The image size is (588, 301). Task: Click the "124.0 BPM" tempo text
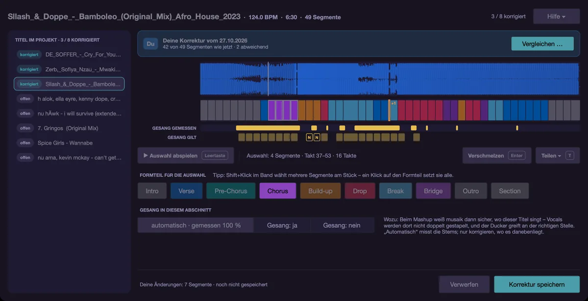[263, 17]
